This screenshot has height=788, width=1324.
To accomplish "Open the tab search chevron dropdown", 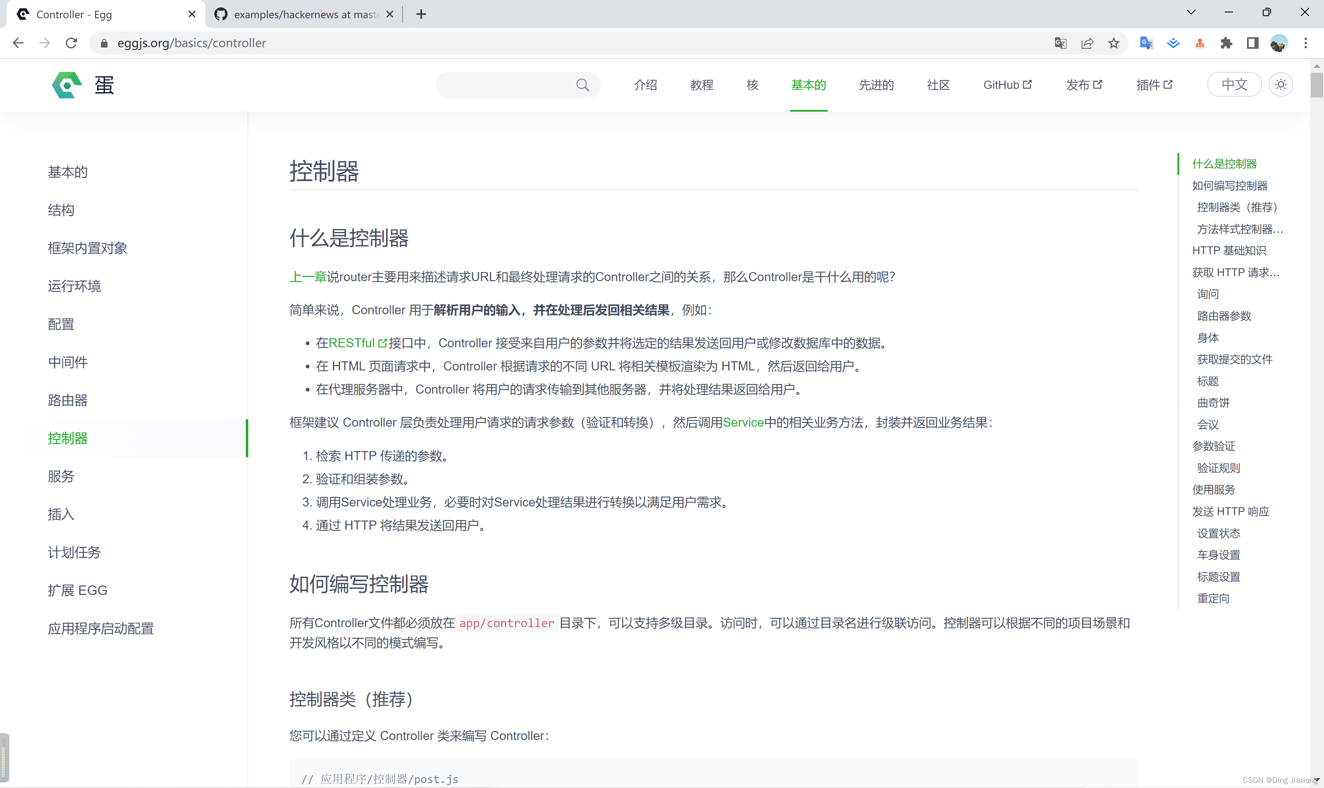I will [1191, 12].
